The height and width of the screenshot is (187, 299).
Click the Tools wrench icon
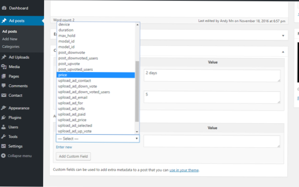[4, 136]
